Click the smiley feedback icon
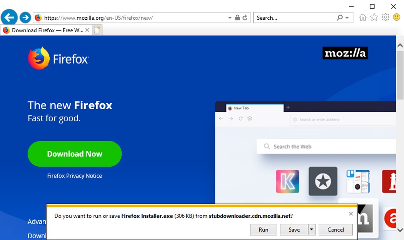404x240 pixels. point(396,17)
